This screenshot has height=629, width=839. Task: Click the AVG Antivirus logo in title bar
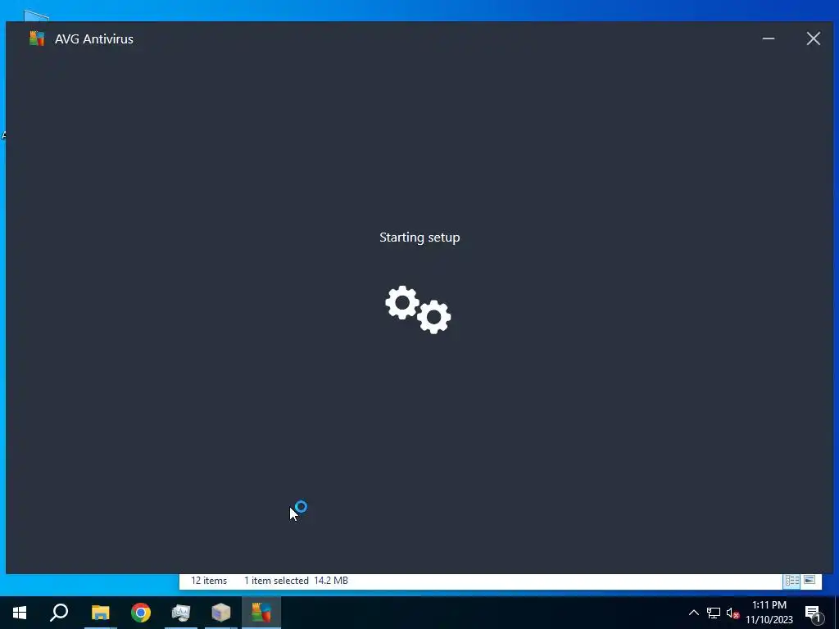pos(37,38)
